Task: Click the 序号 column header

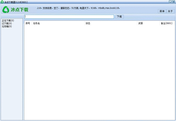Action: pos(28,23)
